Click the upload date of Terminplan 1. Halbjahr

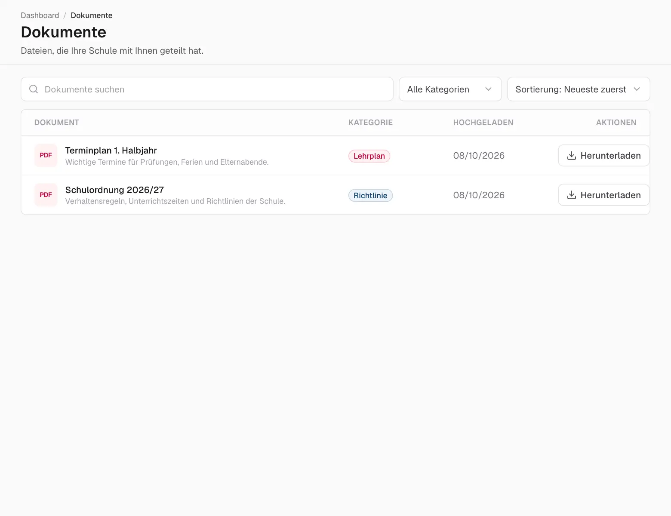[479, 156]
